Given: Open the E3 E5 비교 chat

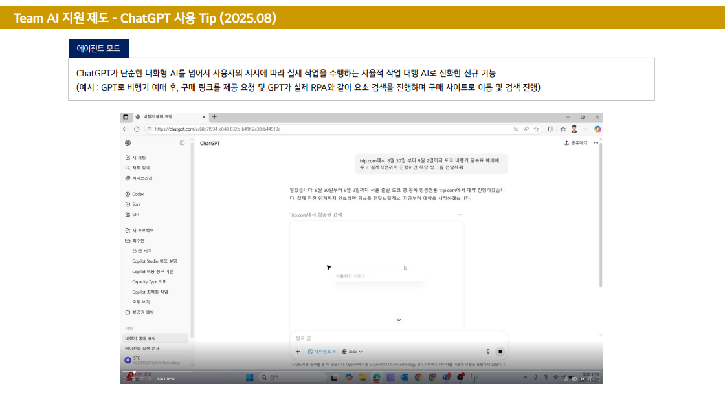Looking at the screenshot, I should pos(142,251).
